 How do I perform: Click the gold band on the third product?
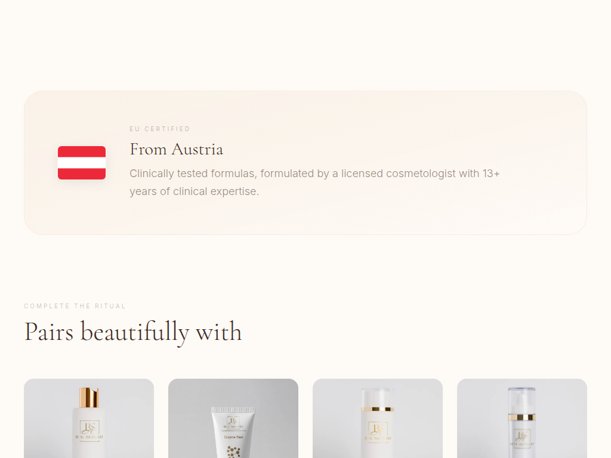click(378, 409)
